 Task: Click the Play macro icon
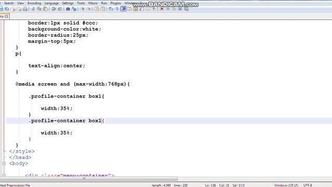tap(174, 9)
